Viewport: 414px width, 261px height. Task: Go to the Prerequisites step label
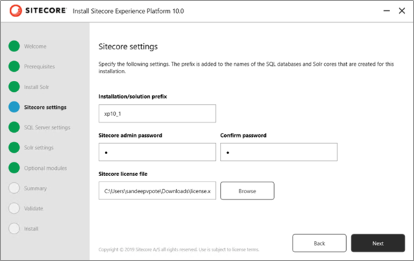39,66
